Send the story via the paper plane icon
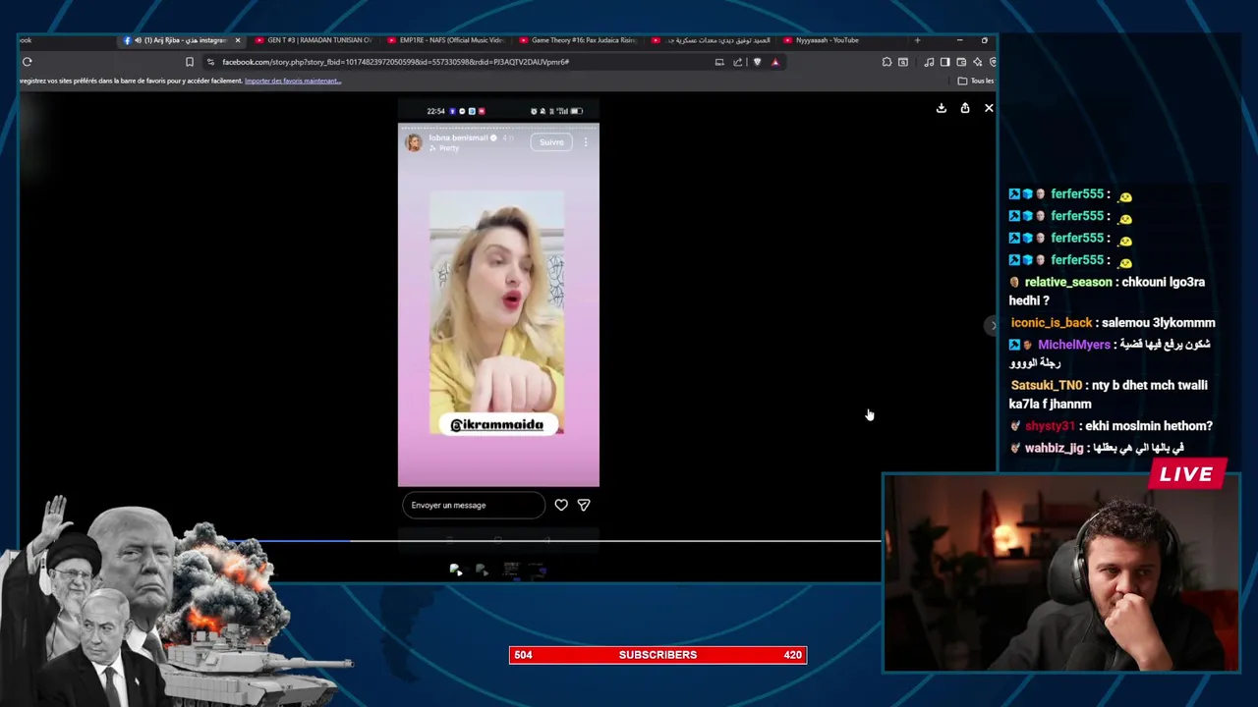The image size is (1258, 707). [x=584, y=505]
